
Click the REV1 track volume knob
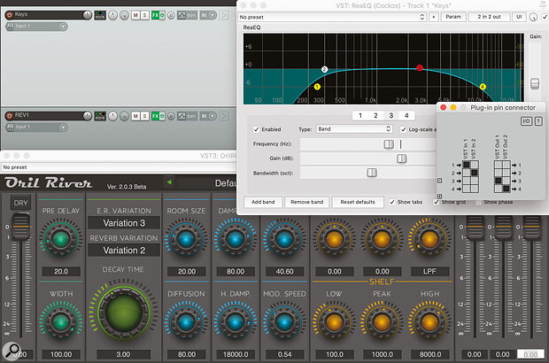click(87, 115)
